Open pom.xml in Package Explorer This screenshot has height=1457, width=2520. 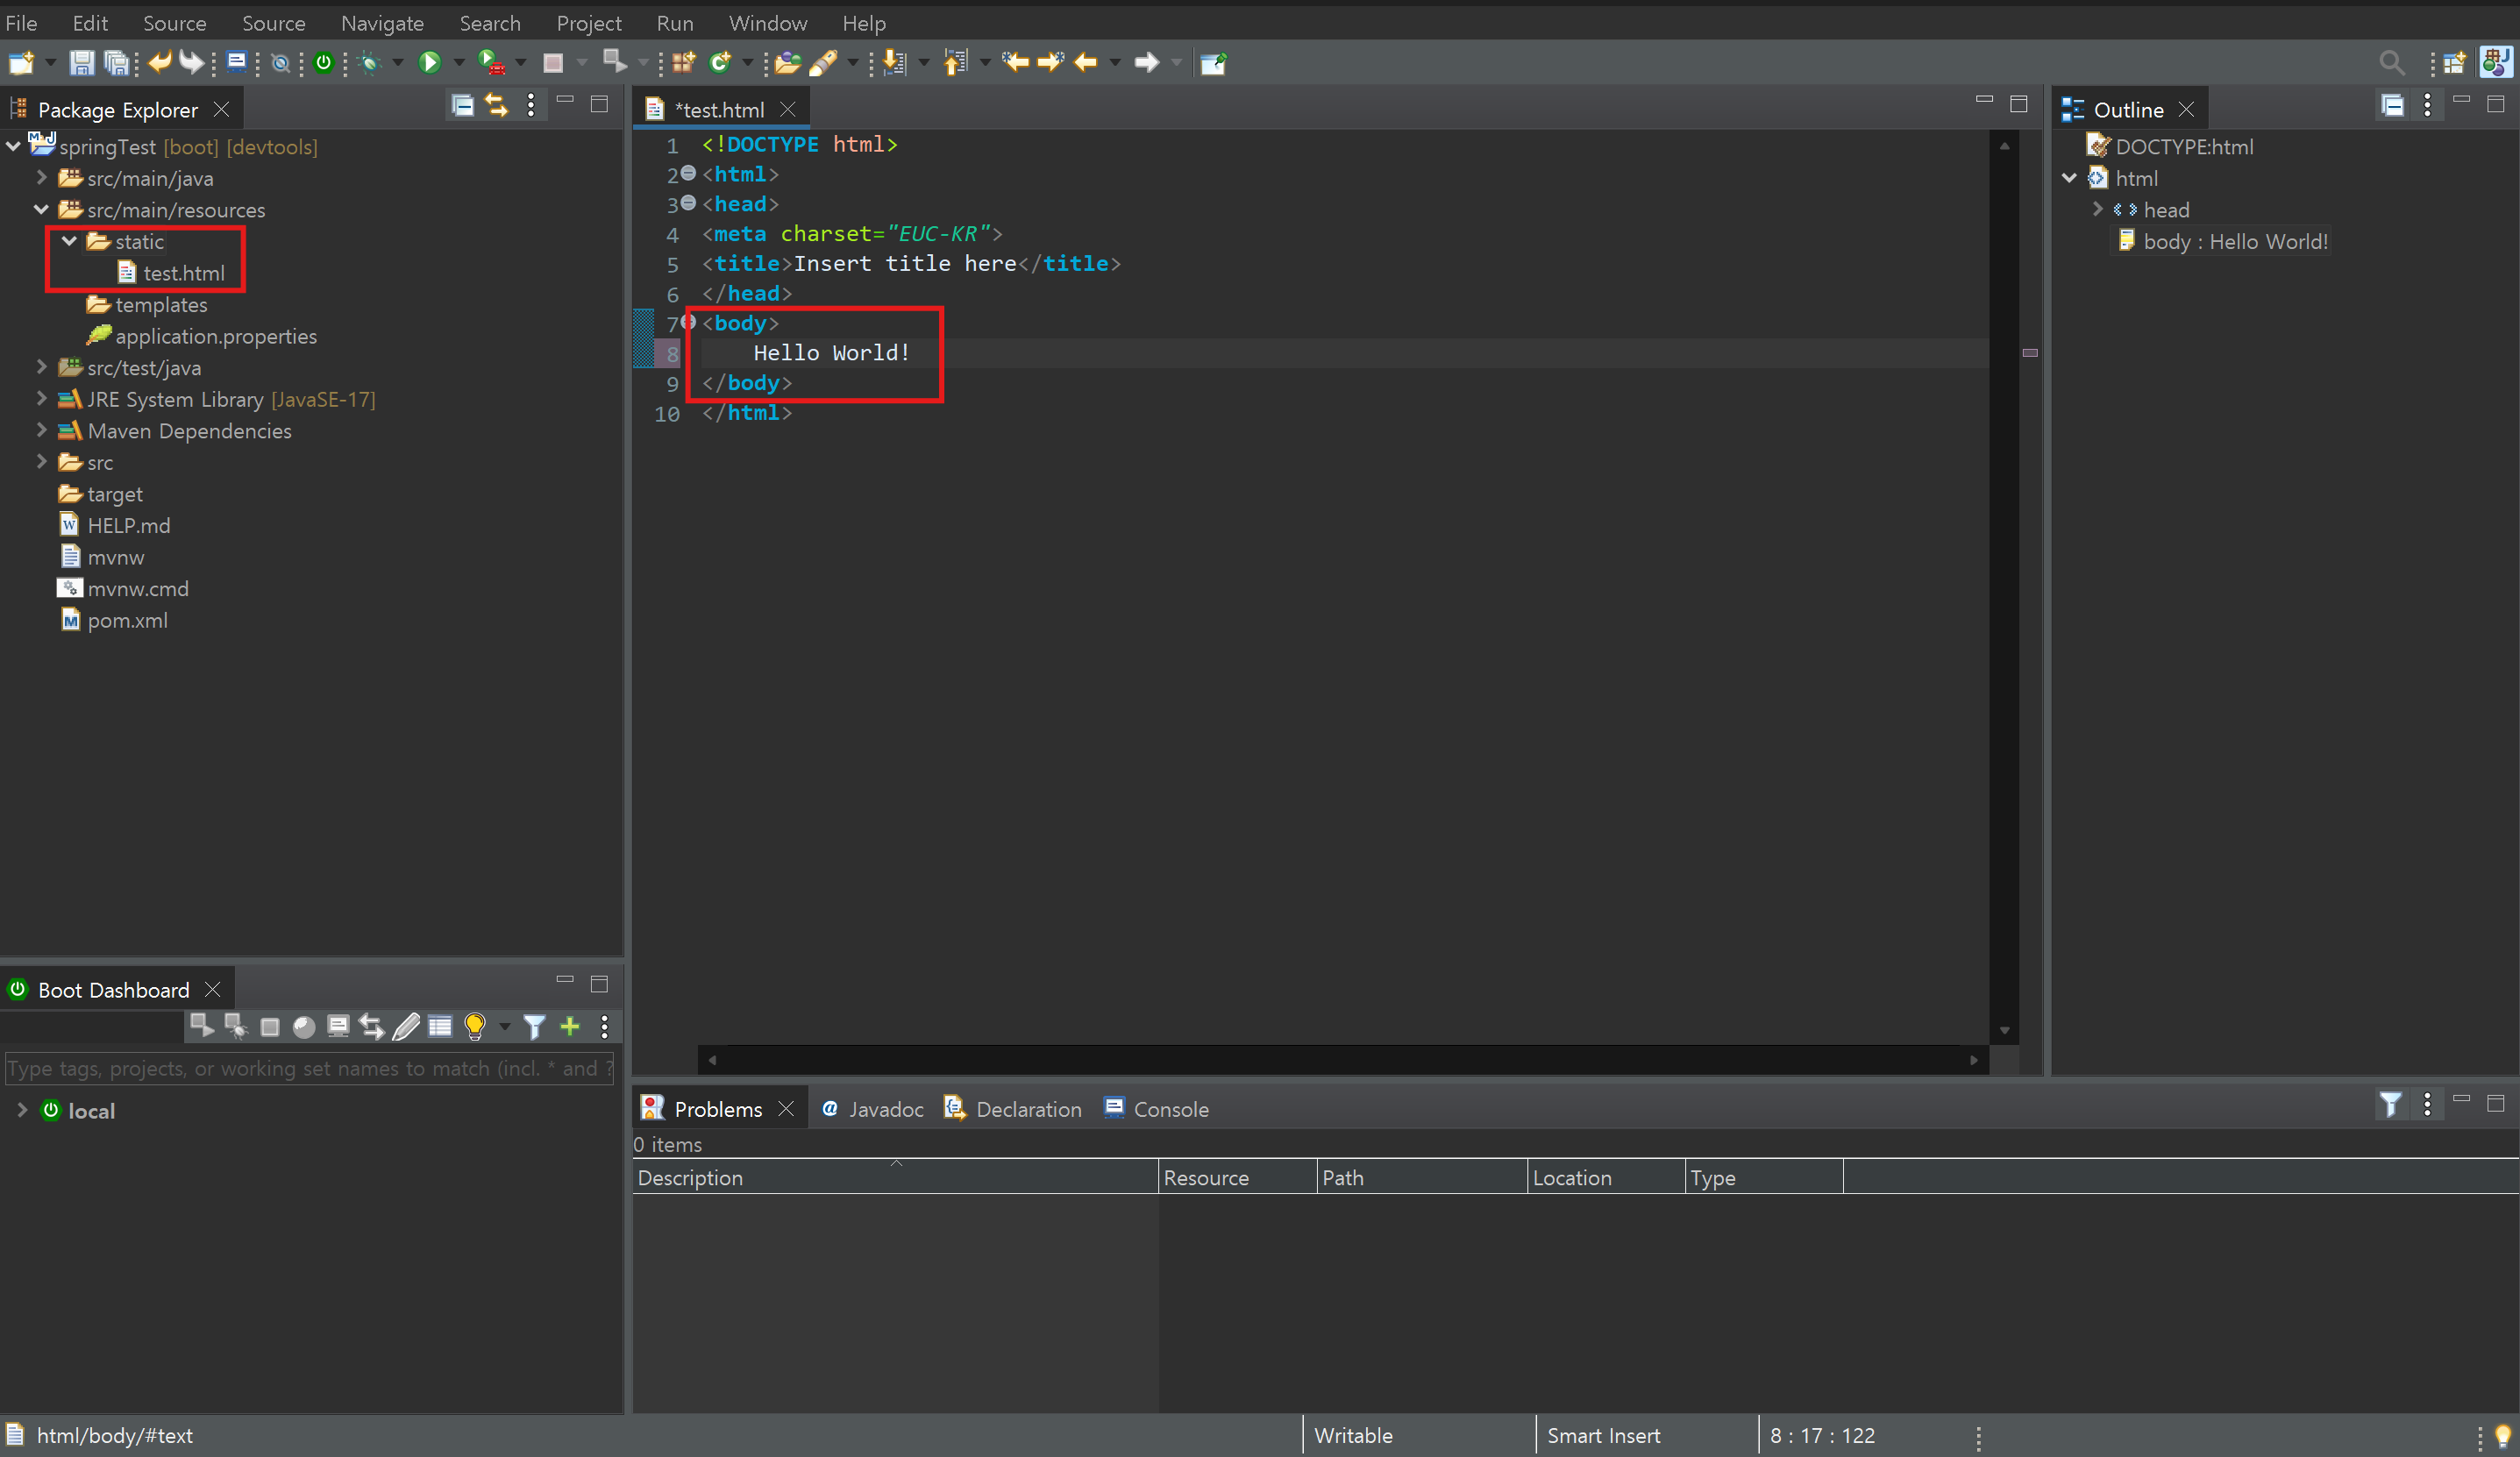coord(127,620)
